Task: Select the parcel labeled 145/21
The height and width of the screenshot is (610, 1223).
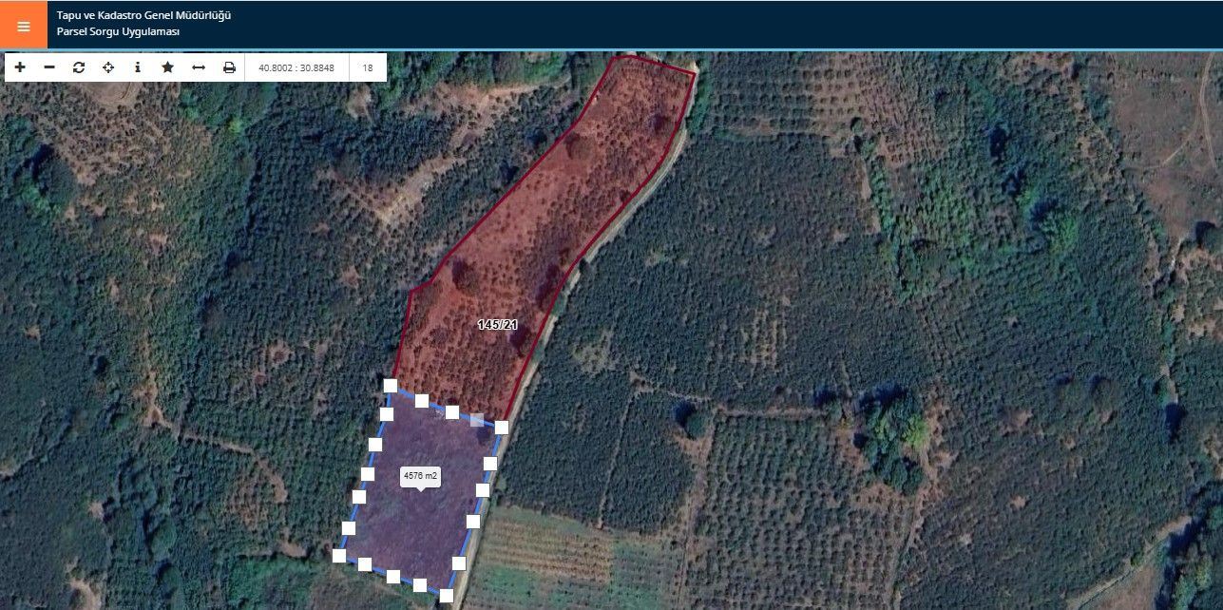Action: point(497,325)
